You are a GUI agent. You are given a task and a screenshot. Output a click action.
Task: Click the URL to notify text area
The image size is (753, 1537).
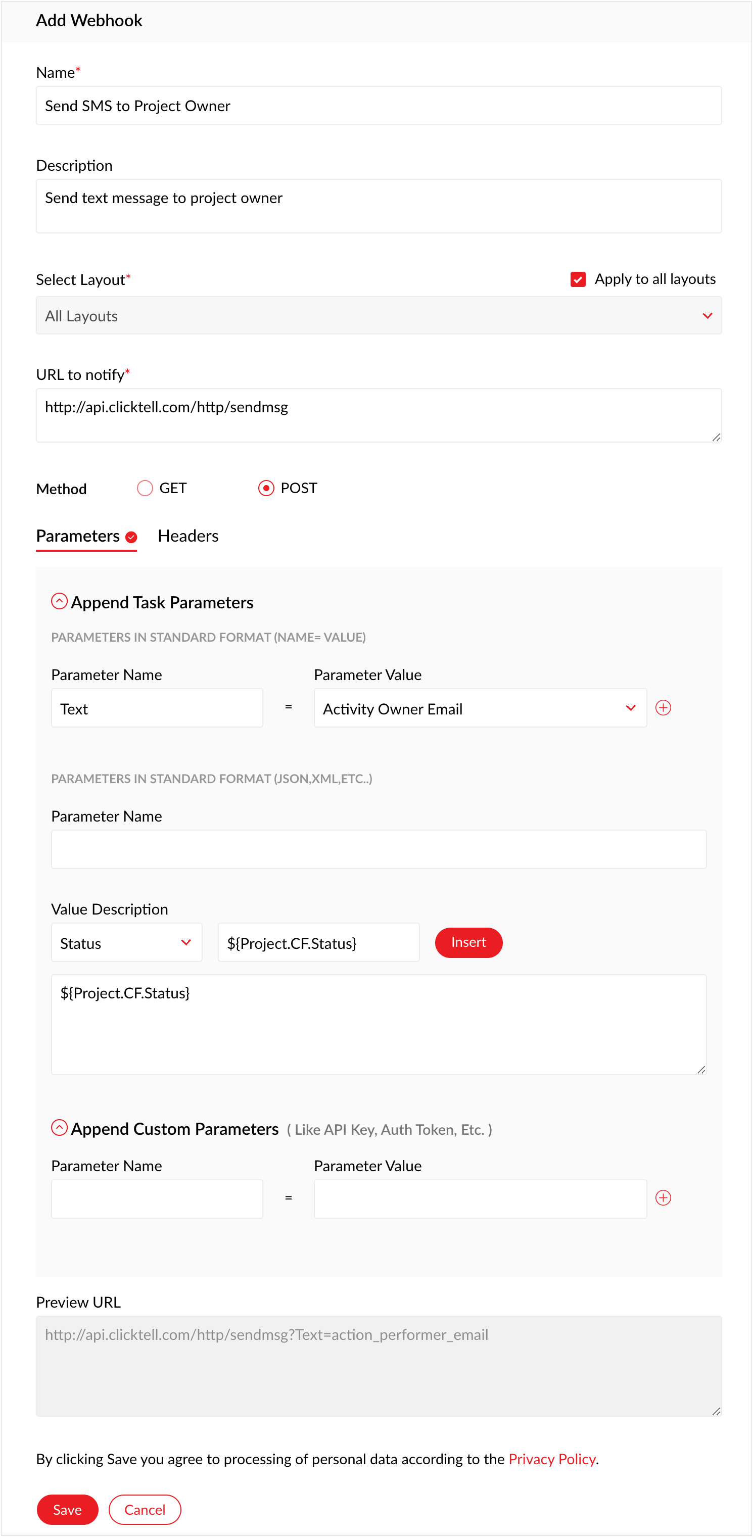pos(379,415)
